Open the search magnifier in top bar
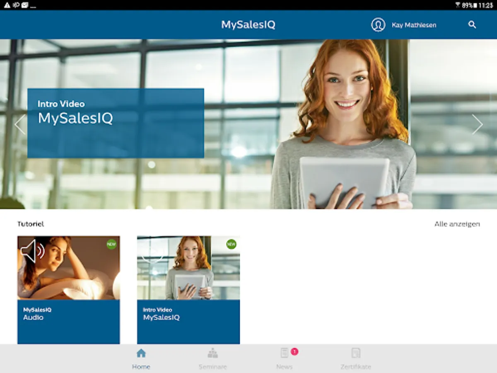Viewport: 497px width, 373px height. [x=472, y=25]
